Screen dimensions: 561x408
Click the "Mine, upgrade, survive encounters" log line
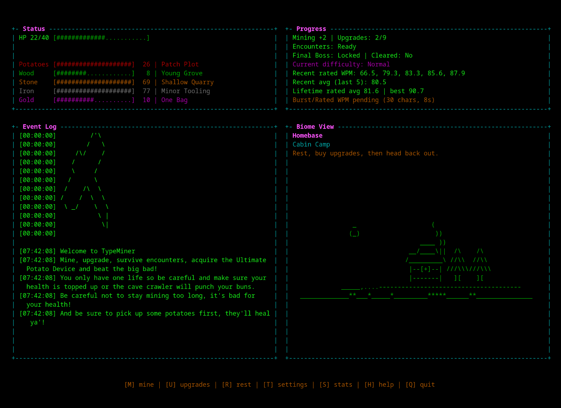[143, 265]
